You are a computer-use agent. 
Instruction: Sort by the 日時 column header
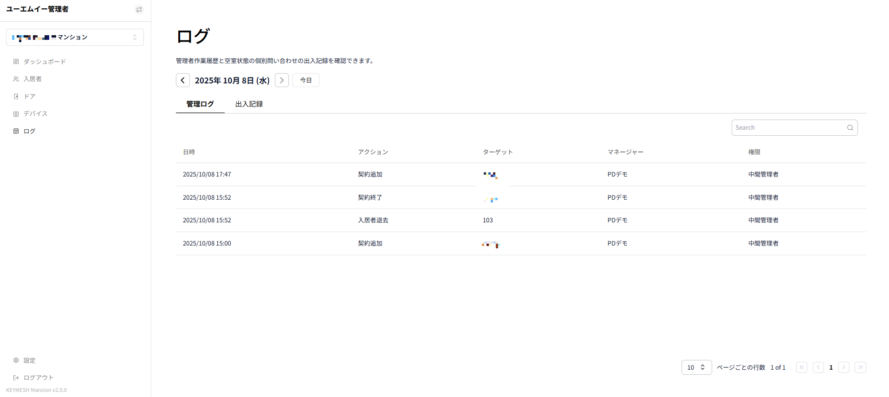click(189, 152)
